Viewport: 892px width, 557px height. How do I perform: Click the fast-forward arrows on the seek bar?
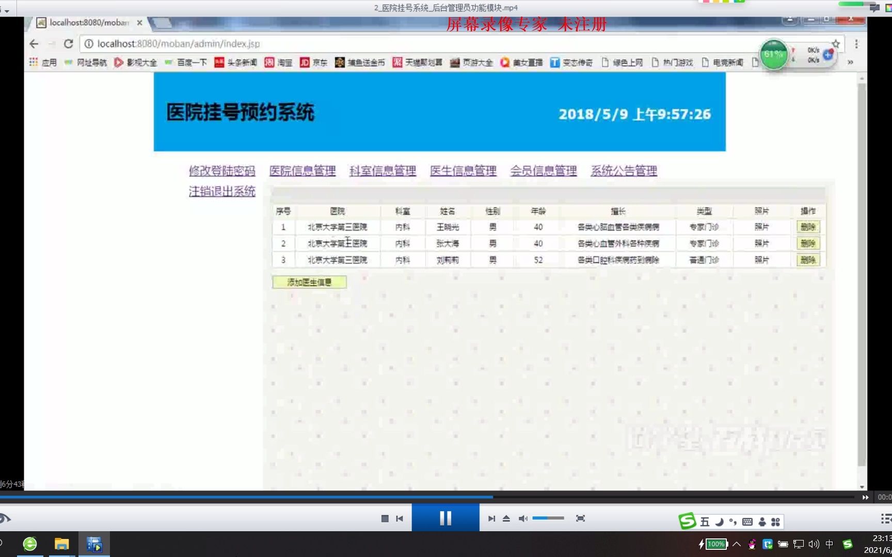(865, 497)
